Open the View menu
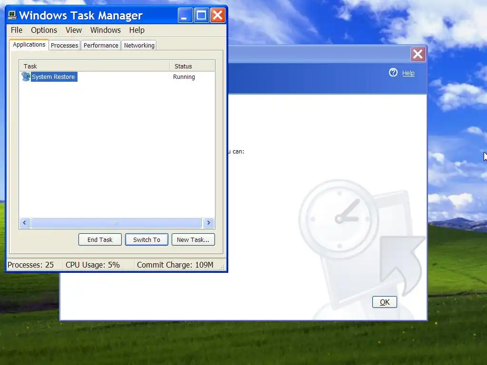487x365 pixels. tap(74, 30)
